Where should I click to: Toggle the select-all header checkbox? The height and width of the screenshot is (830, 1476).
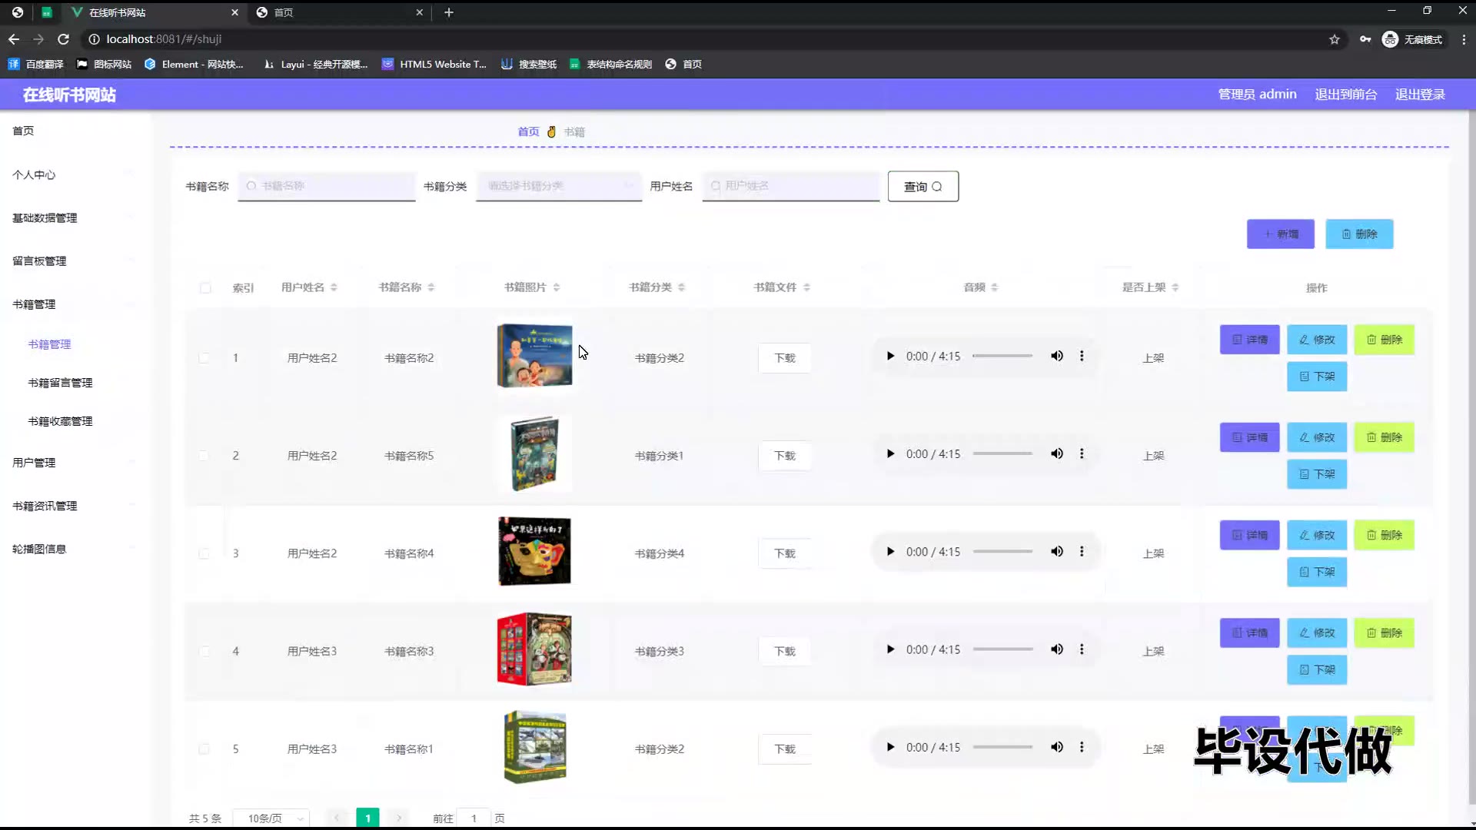coord(205,287)
